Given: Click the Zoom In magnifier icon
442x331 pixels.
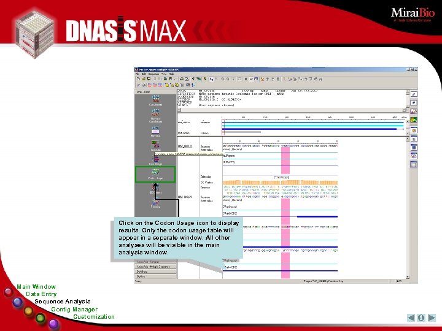Looking at the screenshot, I should click(223, 79).
